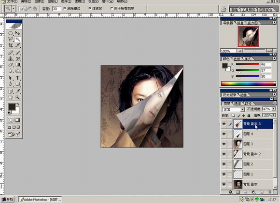Select the Polygonal Lasso tool
280x203 pixels.
click(x=11, y=39)
